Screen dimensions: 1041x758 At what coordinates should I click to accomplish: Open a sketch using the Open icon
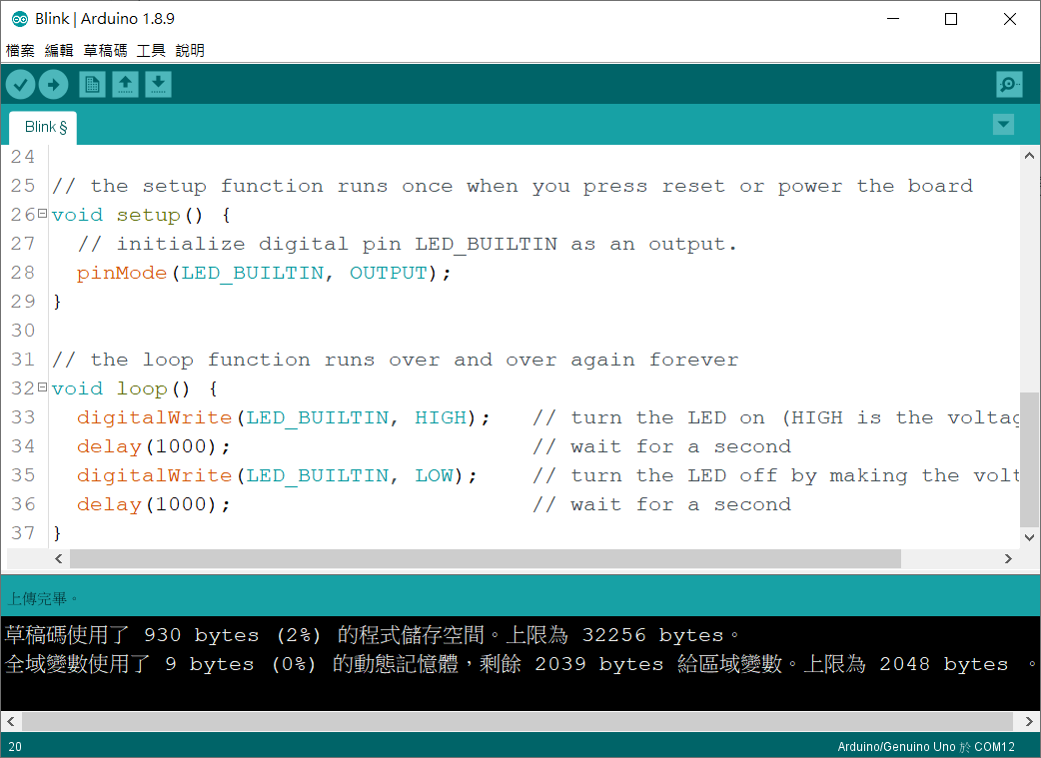tap(125, 84)
